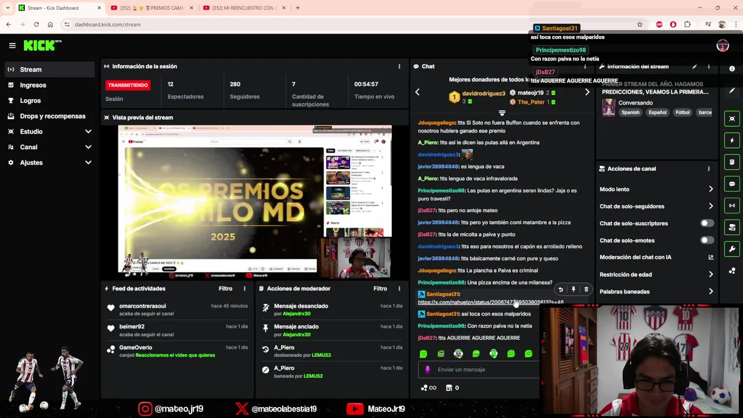
Task: Open the chat shop icon showing 0
Action: coord(453,388)
